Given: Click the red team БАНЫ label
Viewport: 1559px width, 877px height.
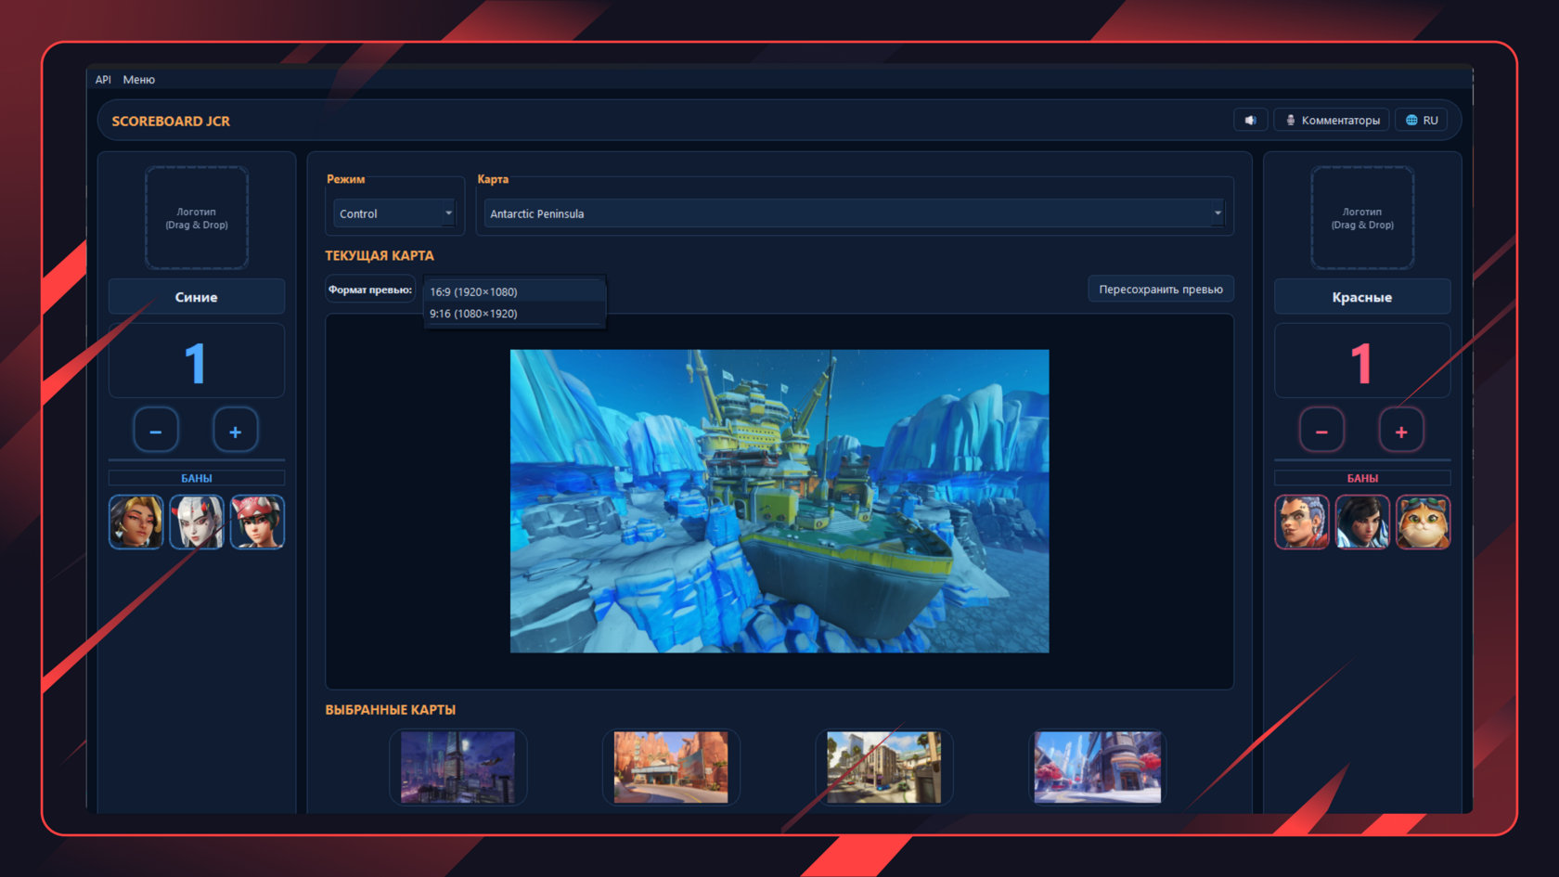Looking at the screenshot, I should [x=1362, y=478].
